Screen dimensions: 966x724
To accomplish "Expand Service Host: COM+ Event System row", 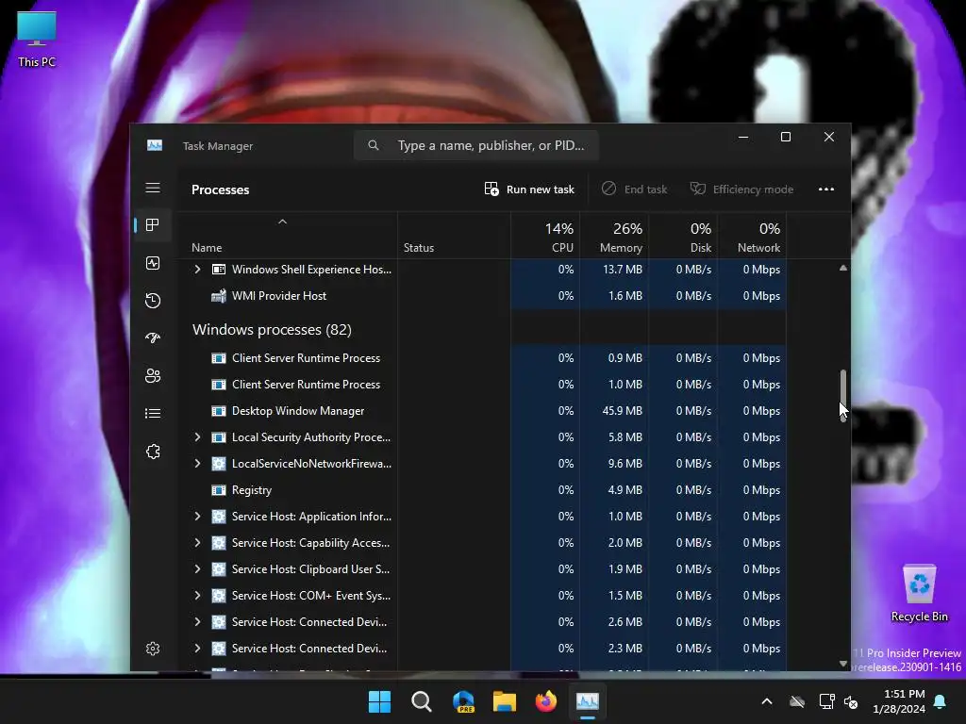I will (x=197, y=596).
